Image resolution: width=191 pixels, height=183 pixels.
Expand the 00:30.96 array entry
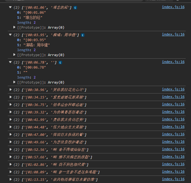[x=11, y=89]
